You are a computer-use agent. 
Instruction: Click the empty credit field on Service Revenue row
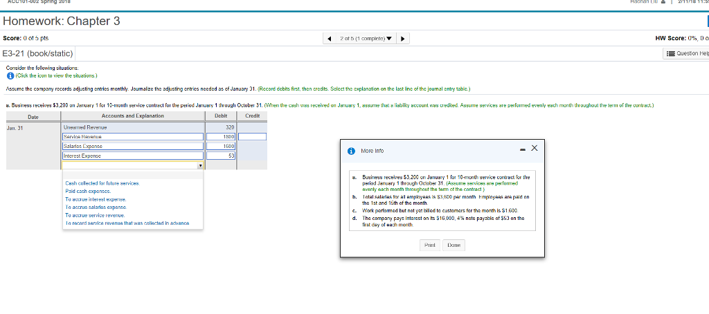point(252,136)
